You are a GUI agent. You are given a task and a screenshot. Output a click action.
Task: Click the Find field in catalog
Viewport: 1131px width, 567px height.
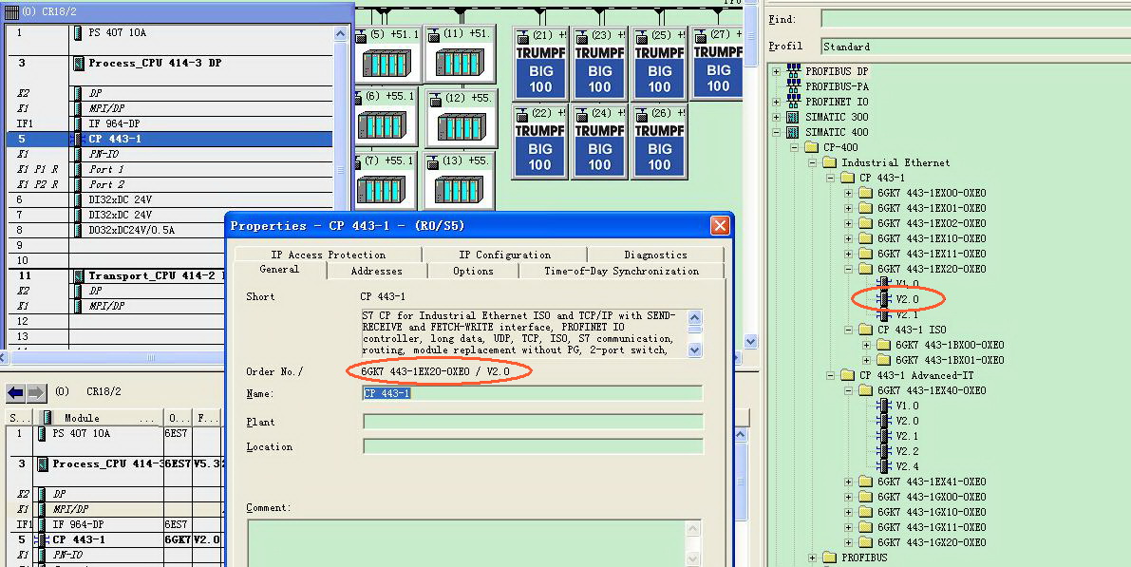(975, 20)
